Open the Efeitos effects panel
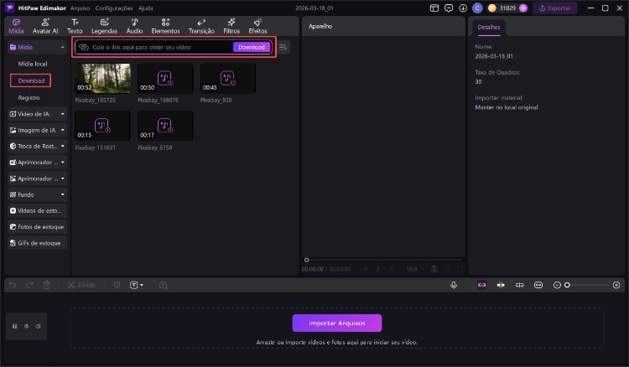 (257, 25)
